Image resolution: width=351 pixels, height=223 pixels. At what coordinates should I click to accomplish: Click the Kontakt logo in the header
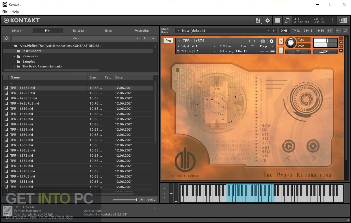point(22,20)
